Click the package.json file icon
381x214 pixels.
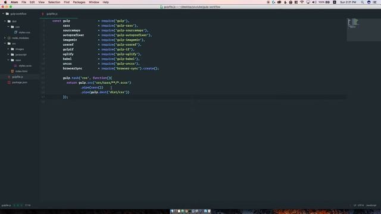click(9, 82)
